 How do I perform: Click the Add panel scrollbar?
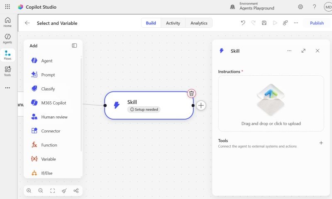pyautogui.click(x=81, y=104)
